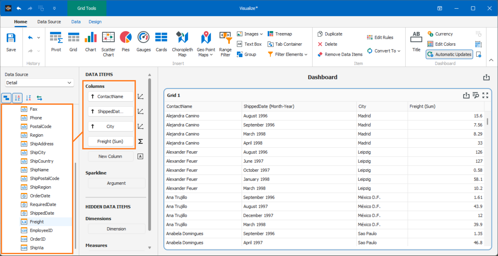Add a Choropleth Map
This screenshot has width=498, height=256.
click(182, 43)
